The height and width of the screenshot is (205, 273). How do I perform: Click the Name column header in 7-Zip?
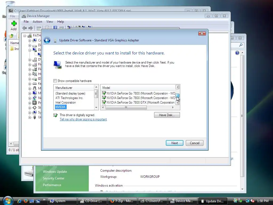coord(14,43)
